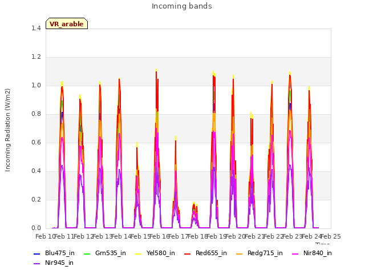Select the Redg715_in legend entry
Screen dimensions: 365x274
pos(261,253)
